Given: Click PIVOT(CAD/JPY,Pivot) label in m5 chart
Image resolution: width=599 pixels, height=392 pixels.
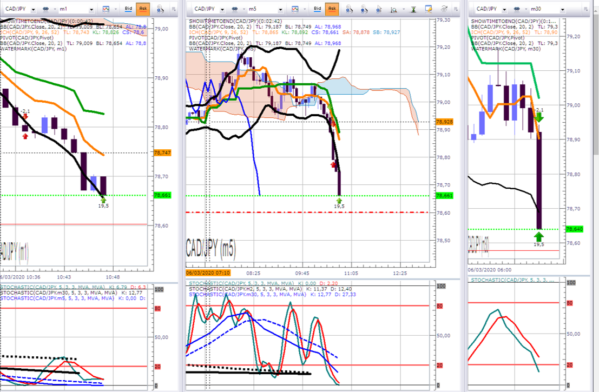Looking at the screenshot, I should tap(215, 38).
